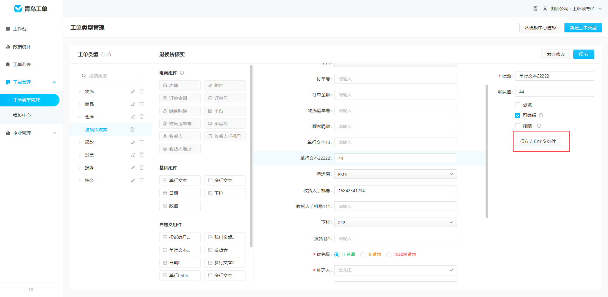Add the 店铺 e-commerce component
Viewport: 608px width, 297px height.
coord(180,85)
